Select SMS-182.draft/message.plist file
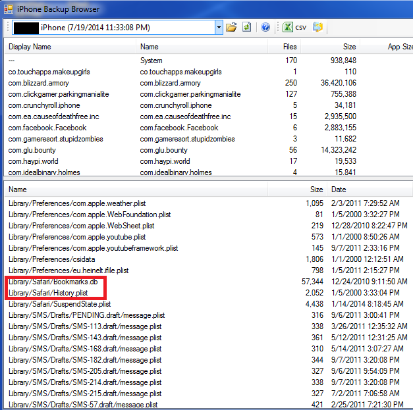Viewport: 413px width, 410px height. [x=209, y=360]
